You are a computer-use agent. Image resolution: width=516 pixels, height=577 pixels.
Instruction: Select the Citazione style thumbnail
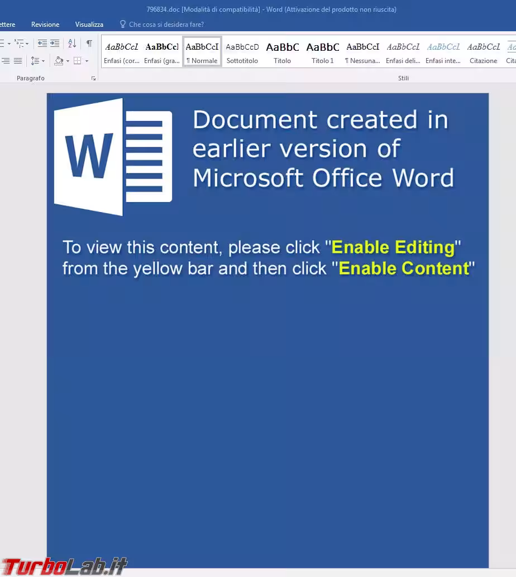(x=483, y=52)
